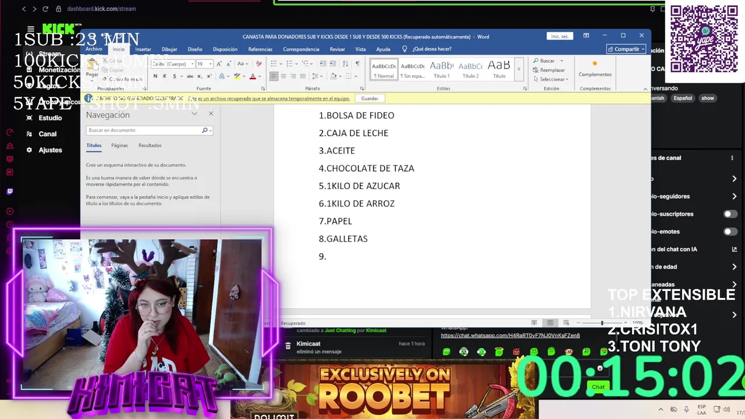Apply the red font color swatch
Screen dimensions: 745x419
[x=253, y=76]
